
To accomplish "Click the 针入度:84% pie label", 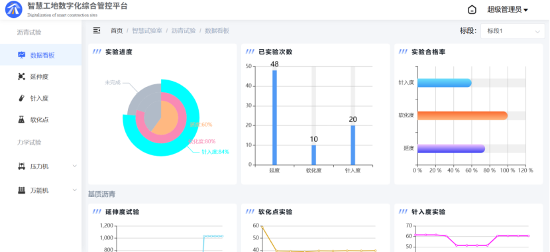I will tap(215, 152).
